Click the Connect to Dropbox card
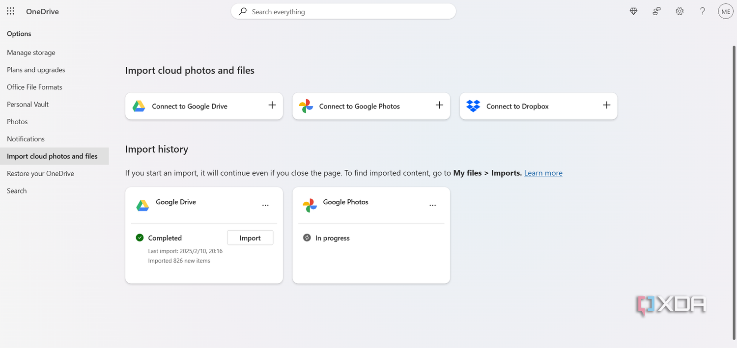The width and height of the screenshot is (737, 348). point(539,106)
